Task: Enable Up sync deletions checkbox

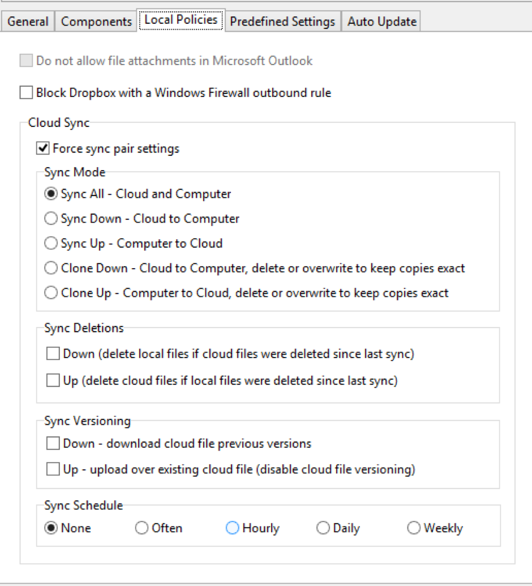Action: (x=53, y=381)
